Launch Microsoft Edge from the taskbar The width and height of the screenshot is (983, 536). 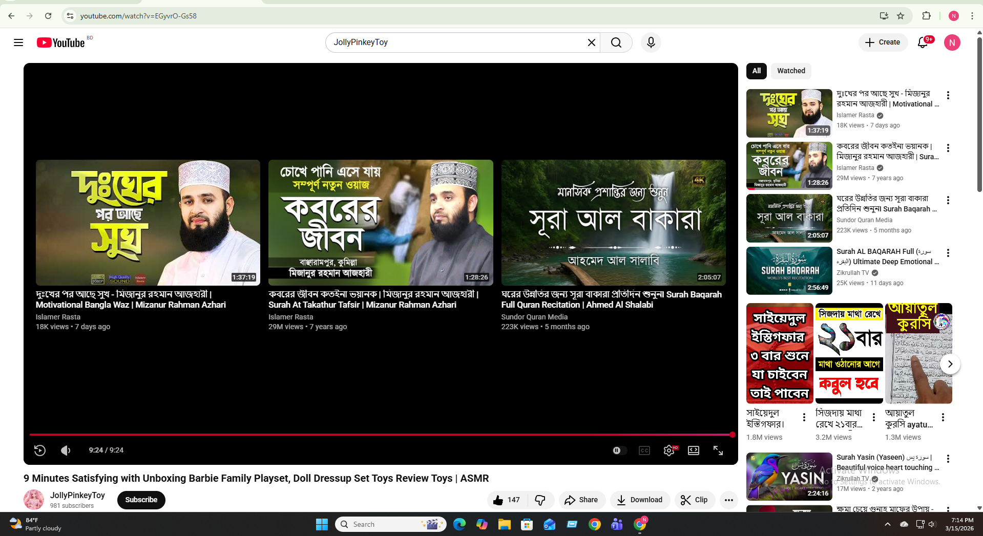click(459, 524)
